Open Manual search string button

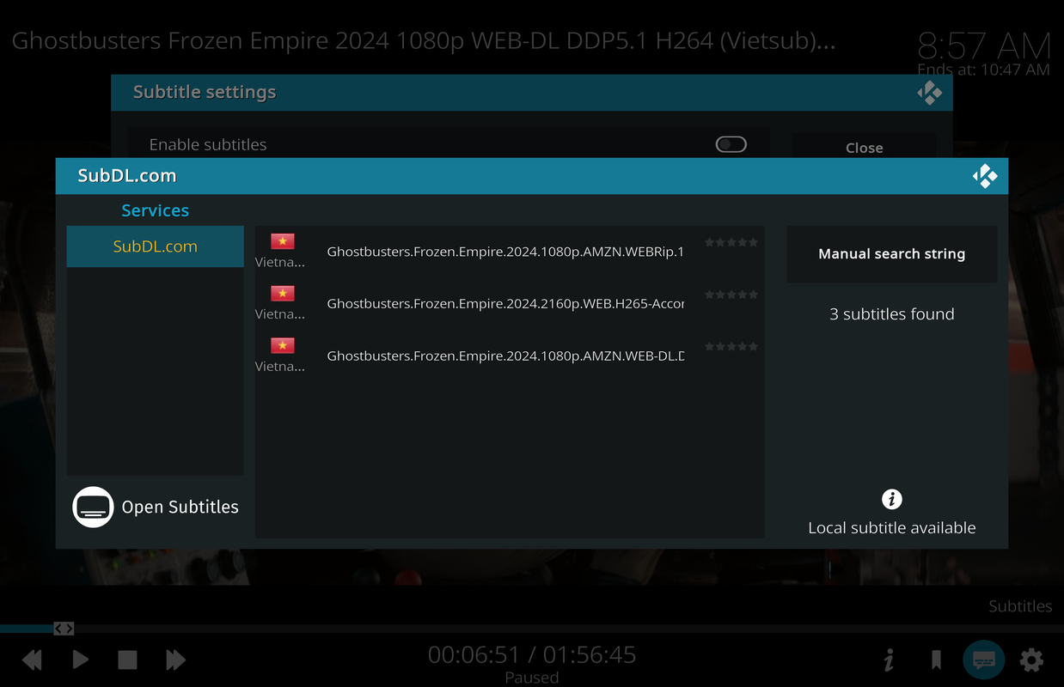(x=891, y=254)
